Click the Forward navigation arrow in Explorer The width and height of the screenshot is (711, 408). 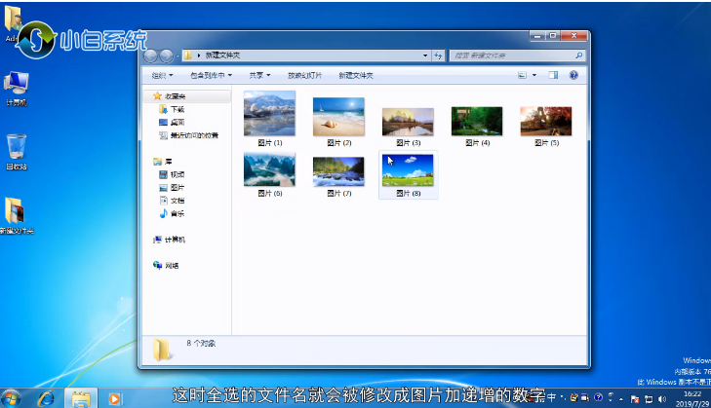tap(167, 56)
